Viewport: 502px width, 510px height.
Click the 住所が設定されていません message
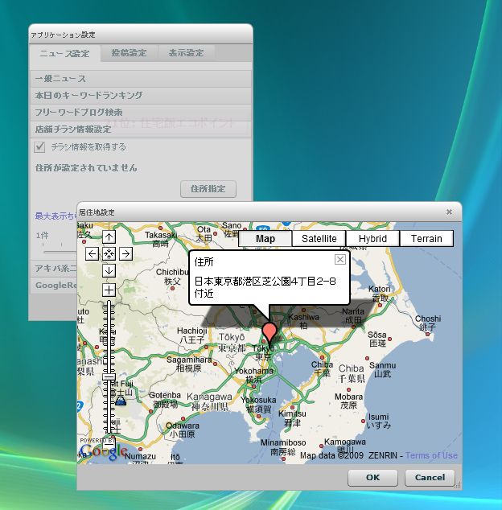(86, 168)
